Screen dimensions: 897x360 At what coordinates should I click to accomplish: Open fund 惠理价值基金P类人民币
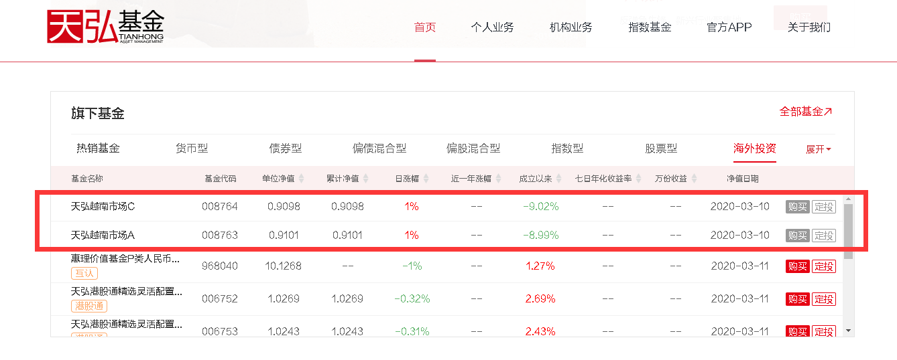[x=127, y=258]
